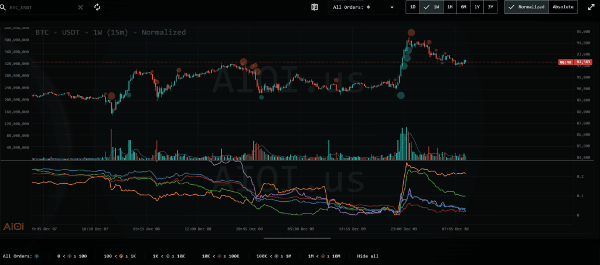Click the red current price label 92,383
The image size is (600, 265).
584,62
